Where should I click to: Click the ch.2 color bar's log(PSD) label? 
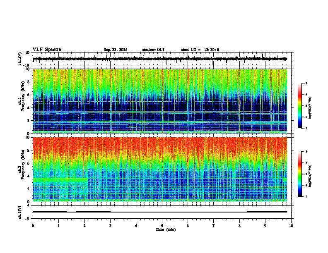click(x=310, y=176)
